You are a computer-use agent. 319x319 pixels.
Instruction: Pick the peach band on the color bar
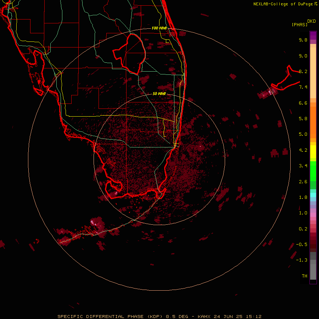coord(313,73)
